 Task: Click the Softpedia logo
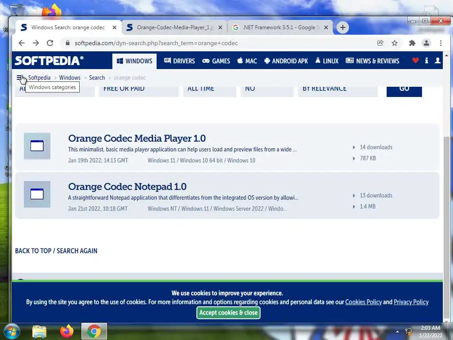[x=49, y=61]
